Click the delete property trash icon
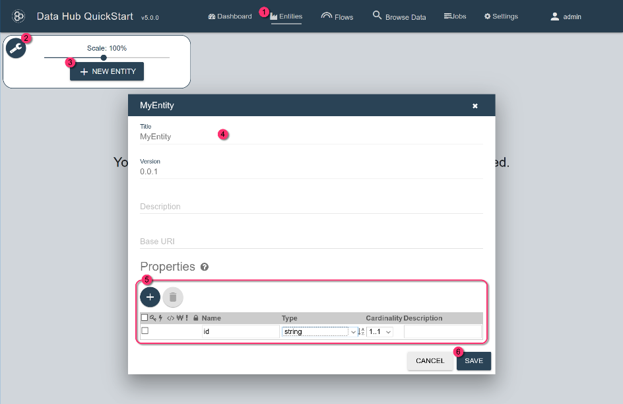623x404 pixels. pyautogui.click(x=173, y=297)
